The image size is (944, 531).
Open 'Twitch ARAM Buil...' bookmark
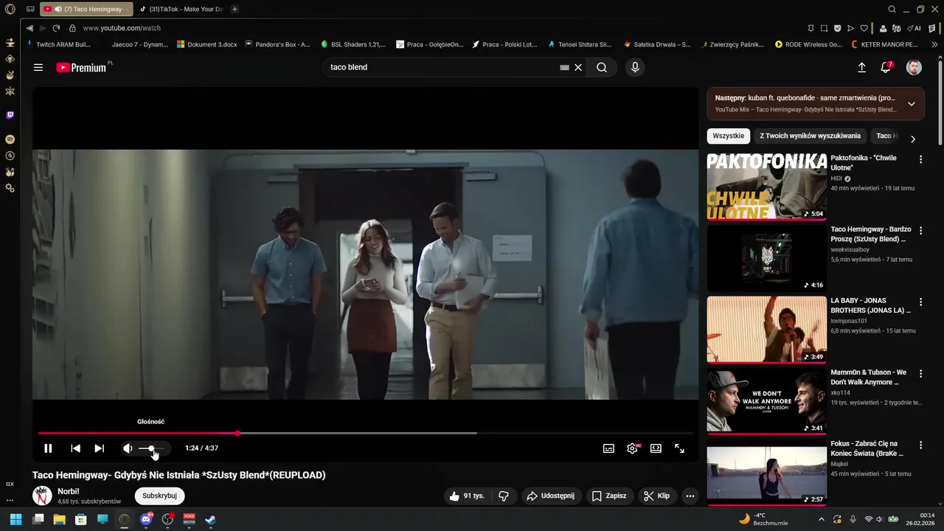click(58, 44)
